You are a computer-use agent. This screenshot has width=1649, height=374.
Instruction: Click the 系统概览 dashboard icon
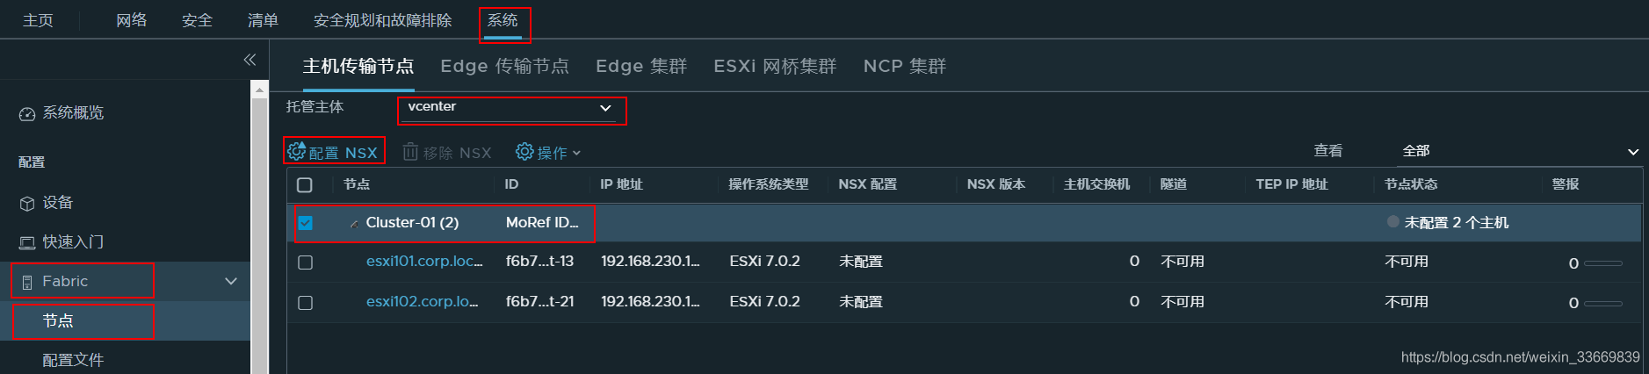(27, 114)
